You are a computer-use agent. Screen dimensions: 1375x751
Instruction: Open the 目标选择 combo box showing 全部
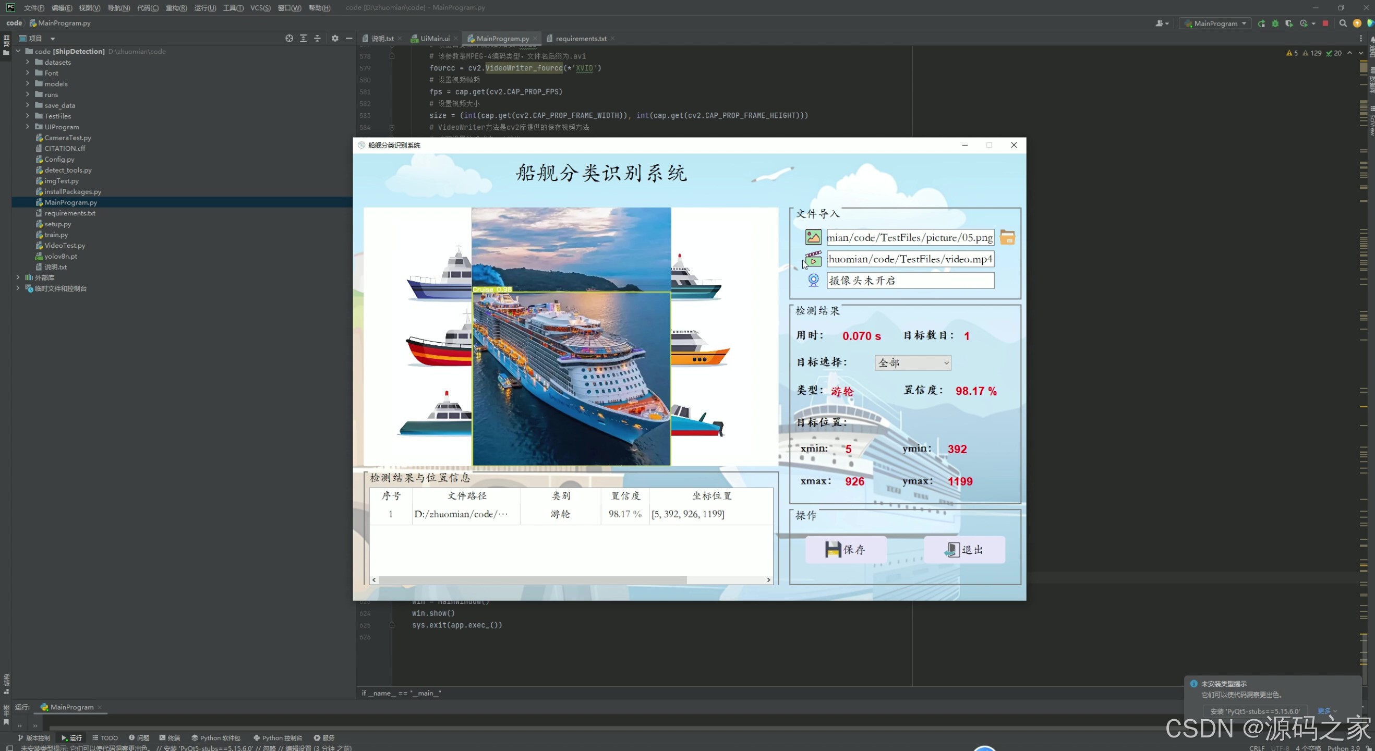pos(913,363)
